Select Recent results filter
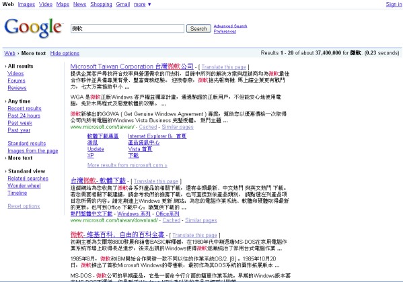The height and width of the screenshot is (282, 403). 24,108
